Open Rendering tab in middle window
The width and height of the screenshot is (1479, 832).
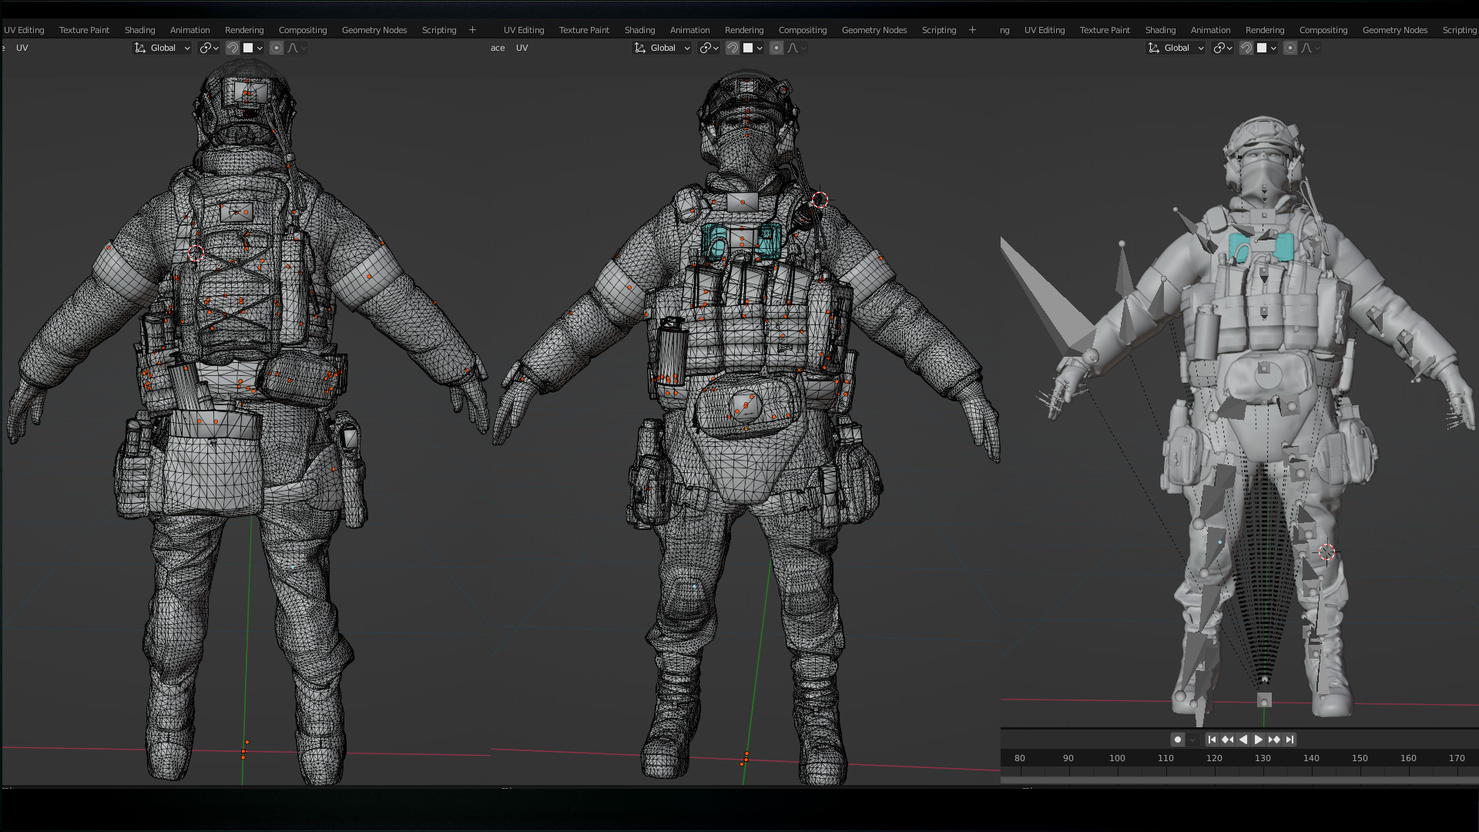point(744,30)
